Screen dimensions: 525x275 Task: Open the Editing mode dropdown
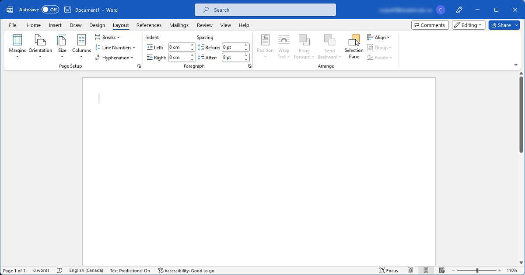tap(468, 25)
